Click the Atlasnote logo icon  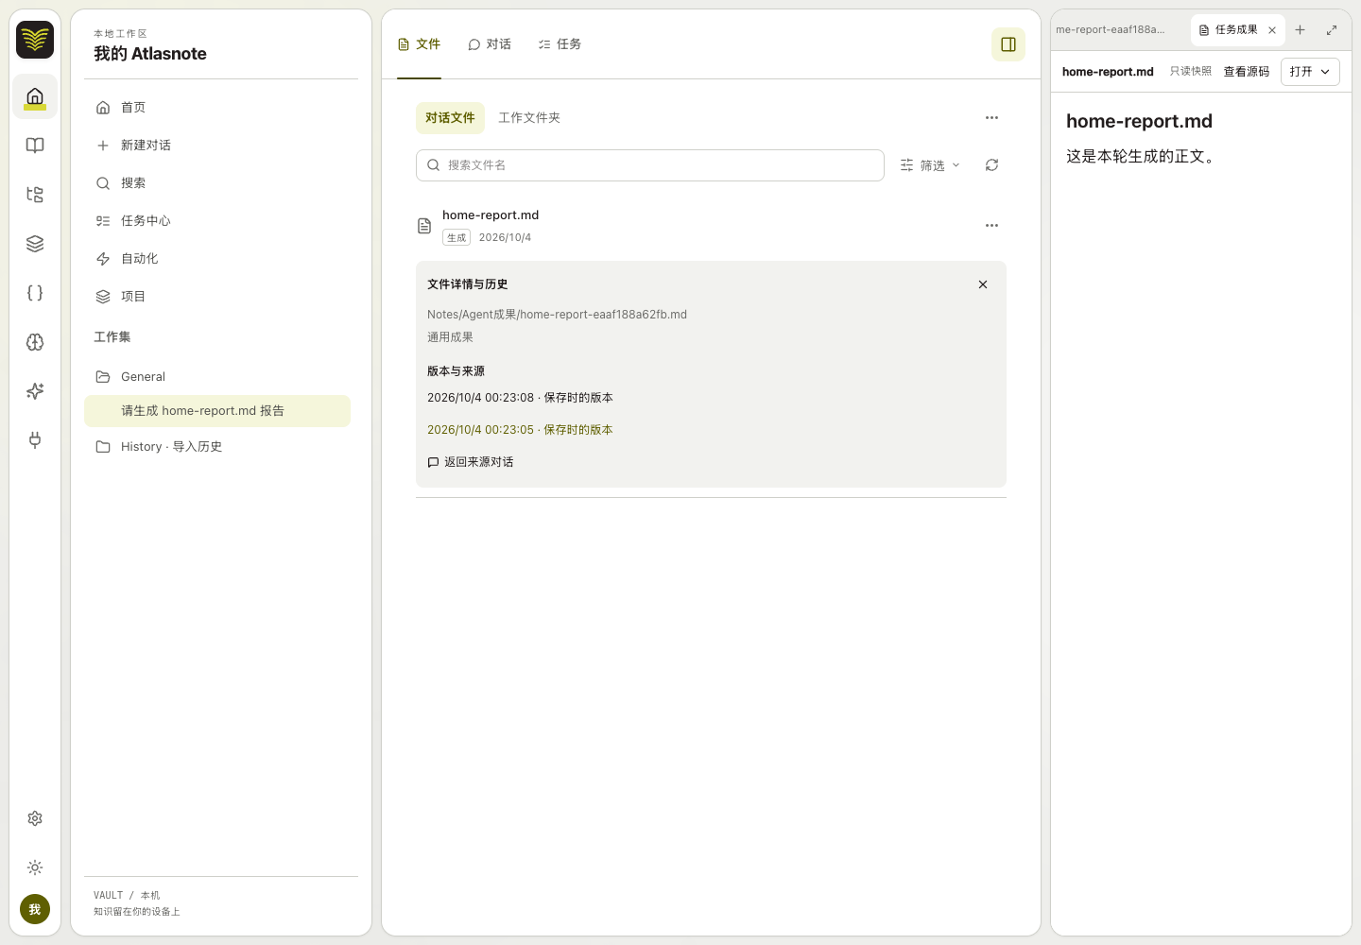[x=35, y=40]
